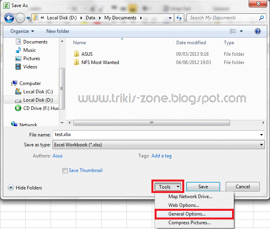Open the Save as type combo box
This screenshot has width=270, height=229.
pyautogui.click(x=159, y=145)
